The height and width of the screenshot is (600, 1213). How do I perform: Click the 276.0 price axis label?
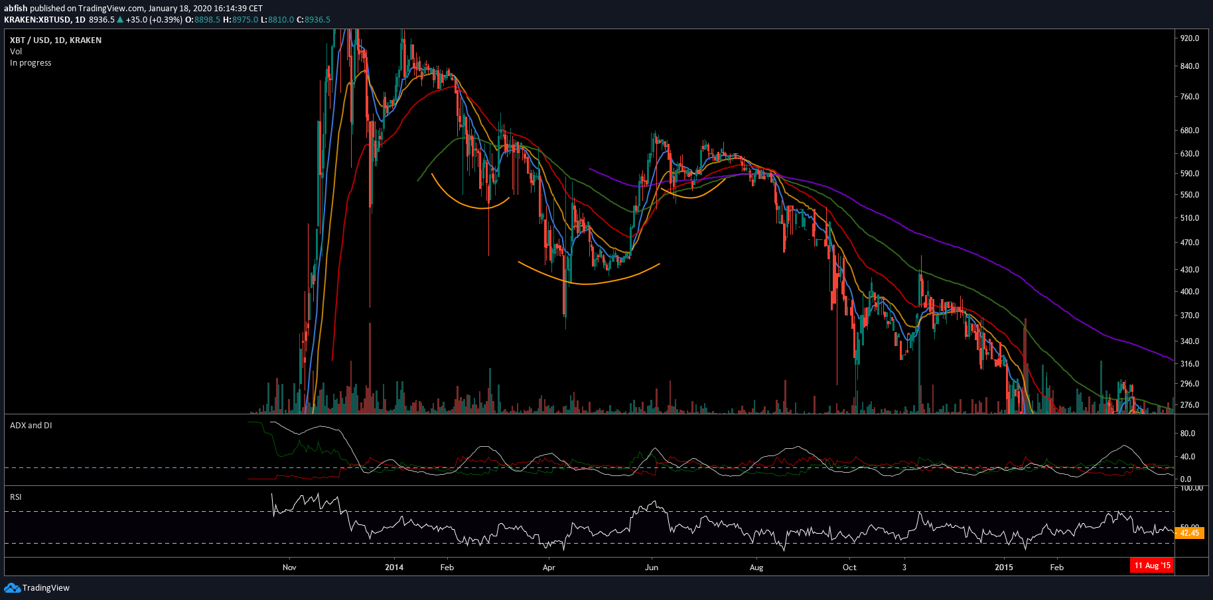(1190, 405)
